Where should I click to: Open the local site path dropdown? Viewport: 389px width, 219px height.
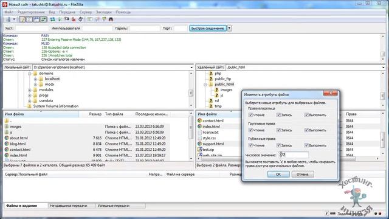tap(191, 68)
